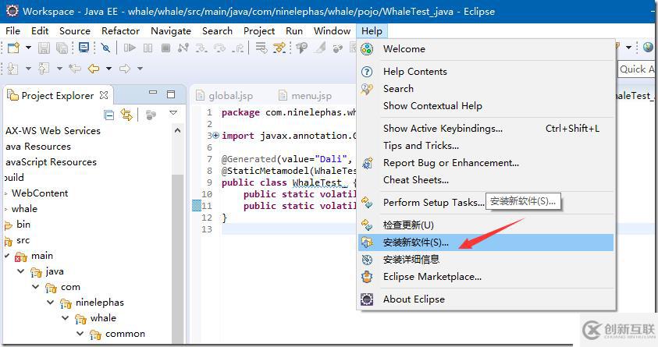
Task: Select Cheat Sheets entry
Action: point(486,180)
